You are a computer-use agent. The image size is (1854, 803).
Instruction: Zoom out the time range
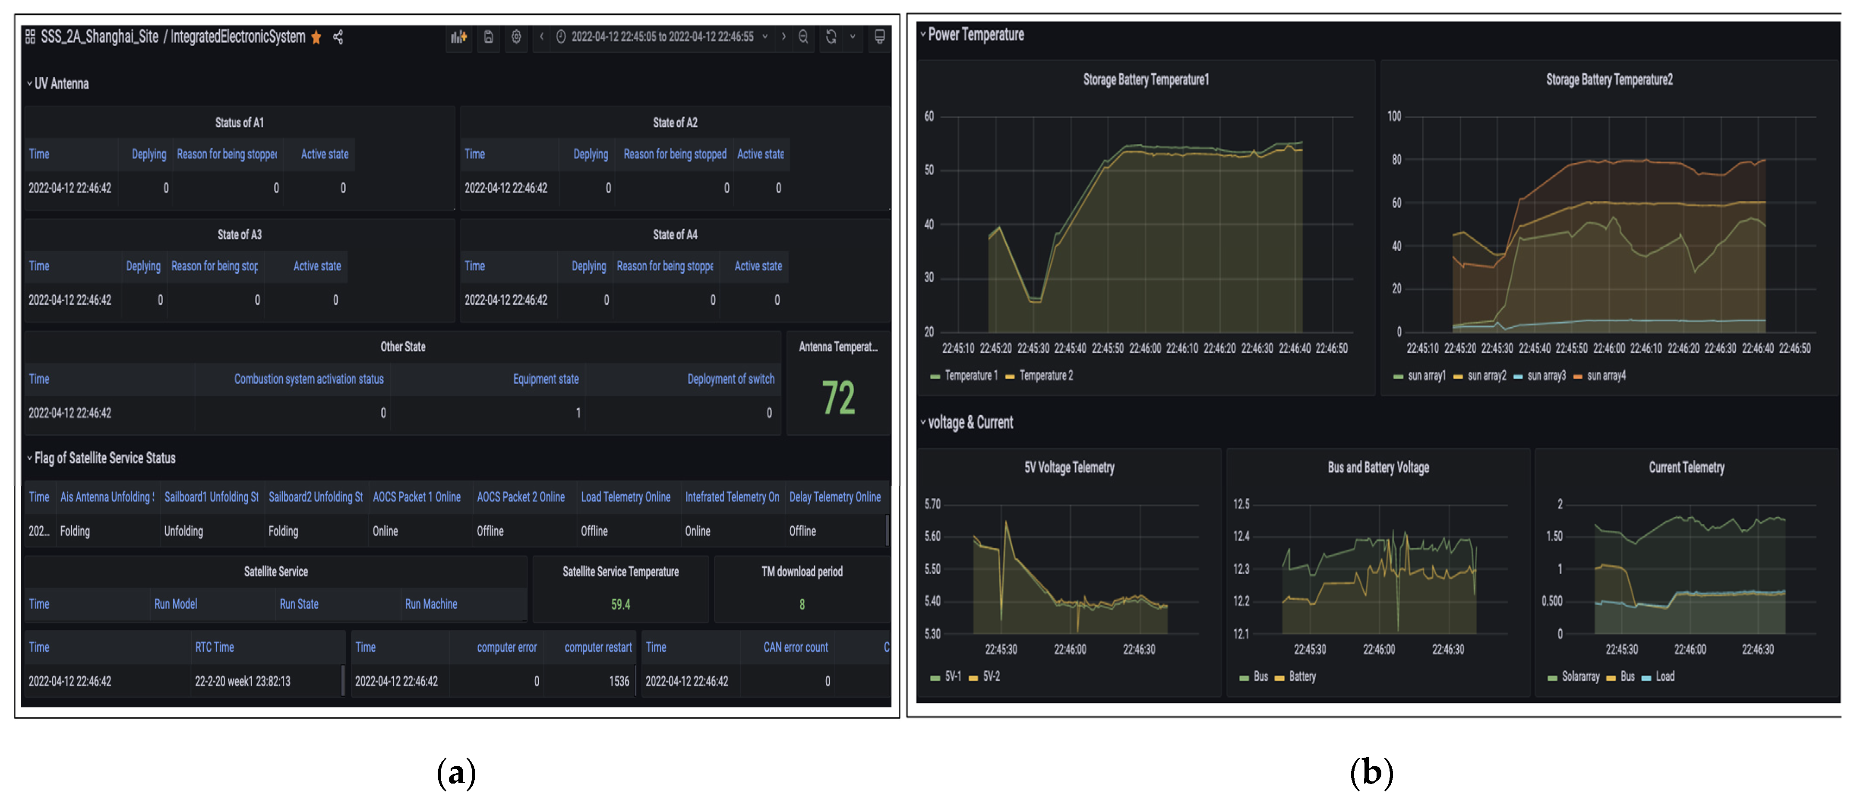coord(803,37)
